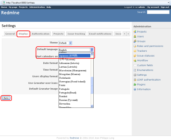Select Japanese (日本語) in language list
The width and height of the screenshot is (171, 140).
[74, 56]
